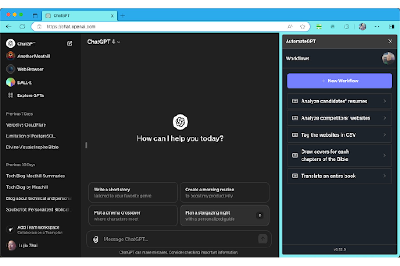The image size is (400, 266).
Task: Click the macOS yellow minimize window button
Action: 15,15
